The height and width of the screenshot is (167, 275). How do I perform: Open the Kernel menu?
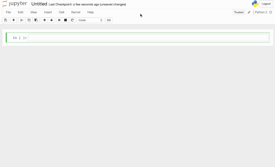click(x=76, y=12)
